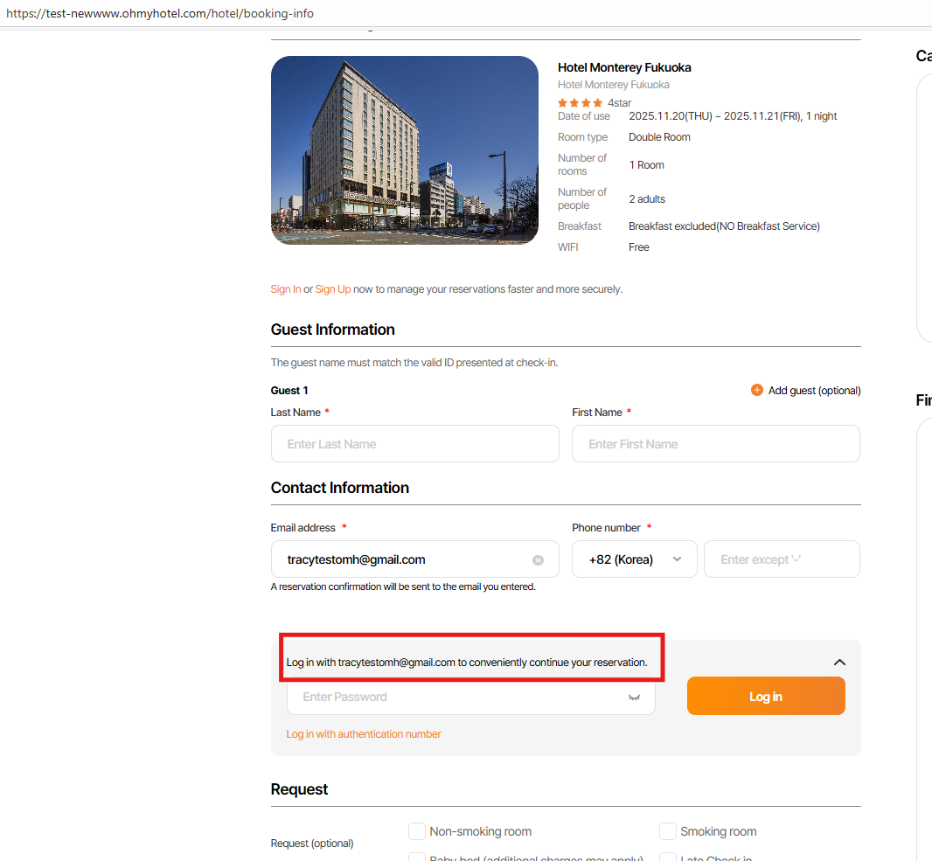Clear the email address with the X icon
This screenshot has width=932, height=861.
pyautogui.click(x=539, y=560)
